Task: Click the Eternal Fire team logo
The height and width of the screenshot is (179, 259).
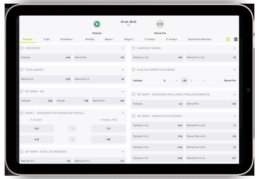Action: [x=160, y=24]
